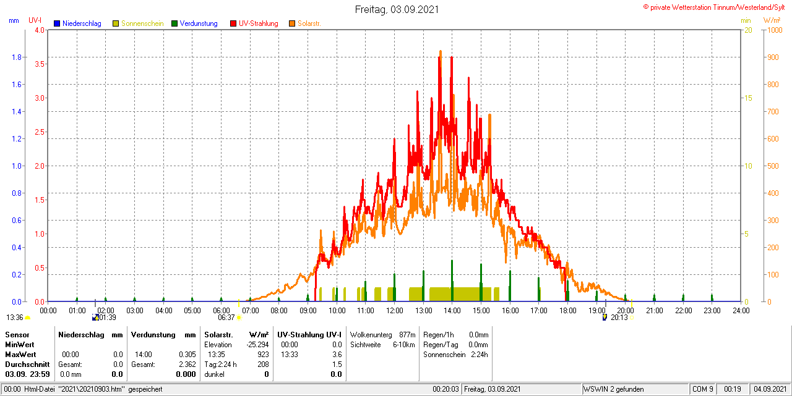Click the orange W/m² axis unit label

click(772, 20)
